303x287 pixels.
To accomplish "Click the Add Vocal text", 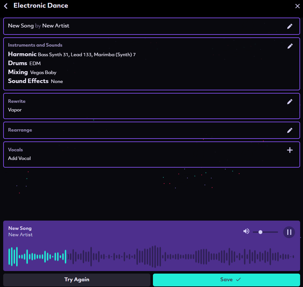I will point(19,158).
